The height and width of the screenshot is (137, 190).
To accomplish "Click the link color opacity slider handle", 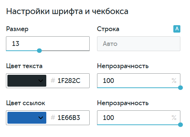I will click(x=180, y=125).
